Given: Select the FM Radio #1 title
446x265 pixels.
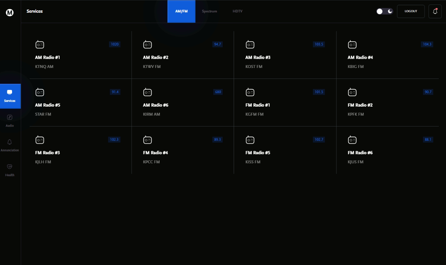Looking at the screenshot, I should (x=258, y=105).
